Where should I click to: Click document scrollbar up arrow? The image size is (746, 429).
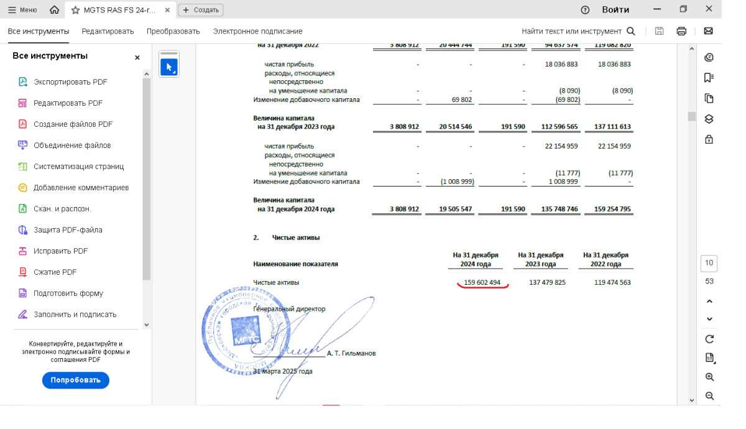tap(691, 49)
